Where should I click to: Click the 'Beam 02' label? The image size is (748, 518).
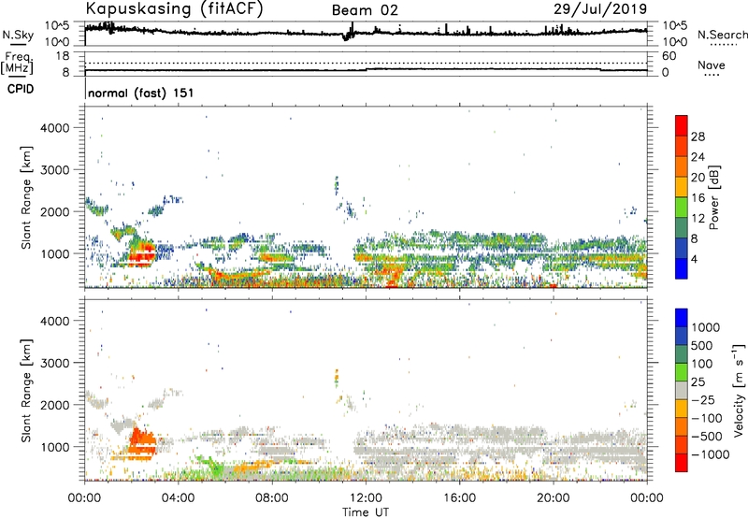pos(365,10)
